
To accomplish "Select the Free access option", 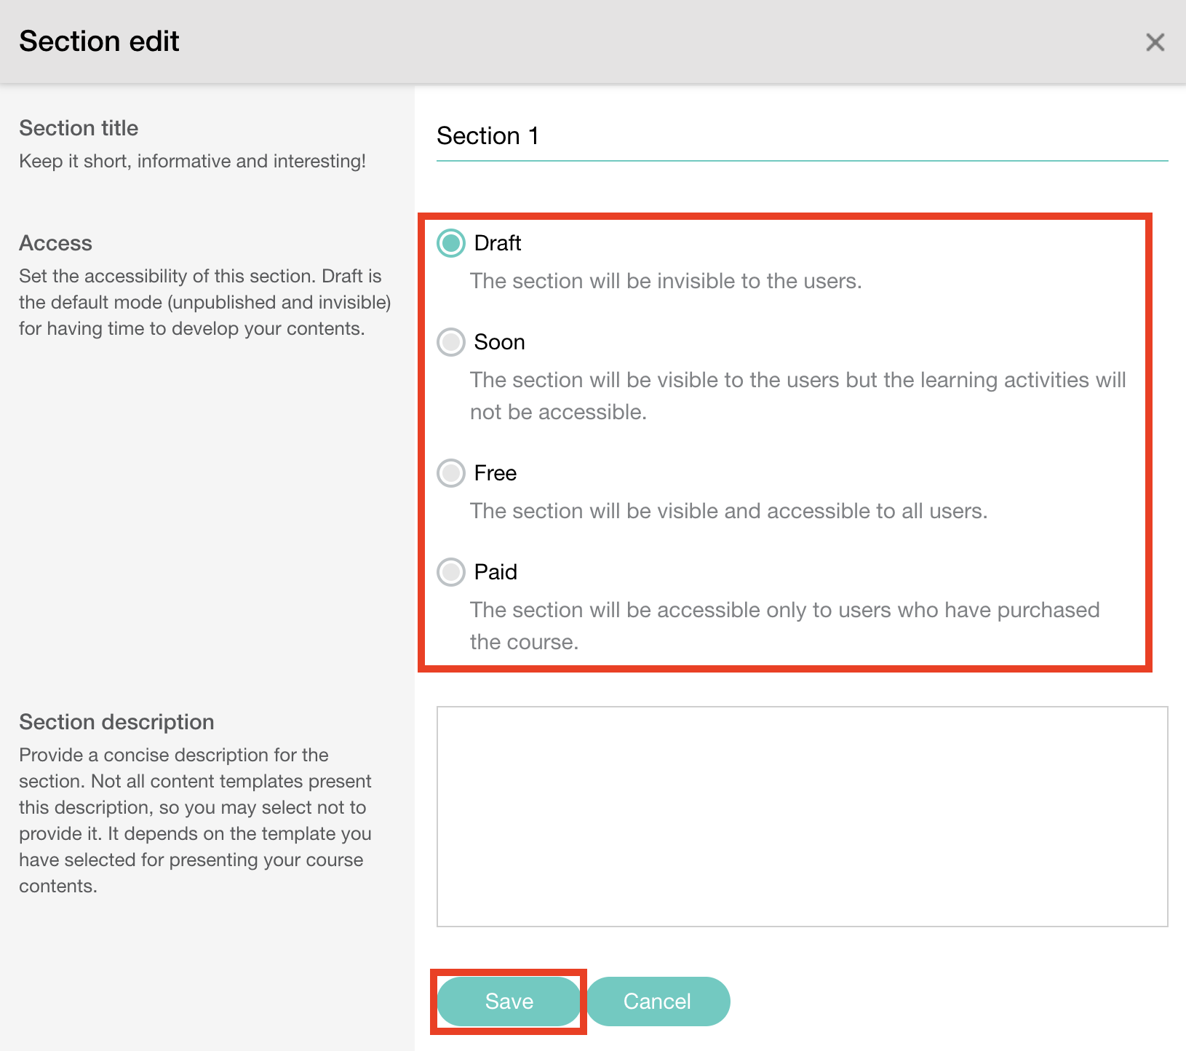I will (x=450, y=473).
